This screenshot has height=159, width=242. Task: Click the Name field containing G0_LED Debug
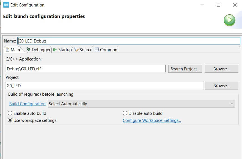(x=129, y=41)
